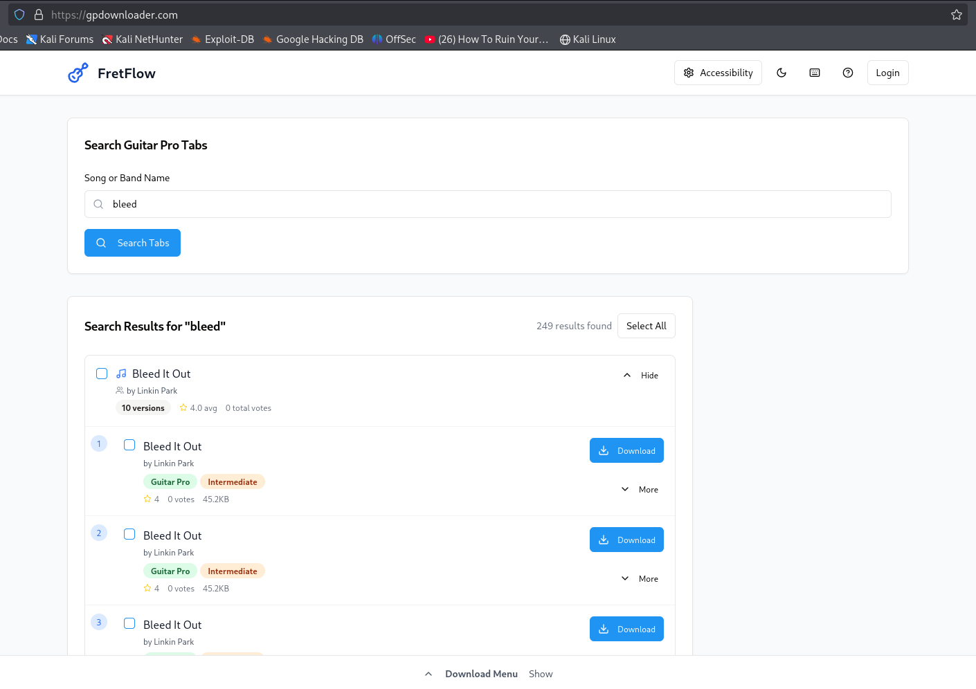976x689 pixels.
Task: Bookmark this page with the star icon
Action: [x=957, y=15]
